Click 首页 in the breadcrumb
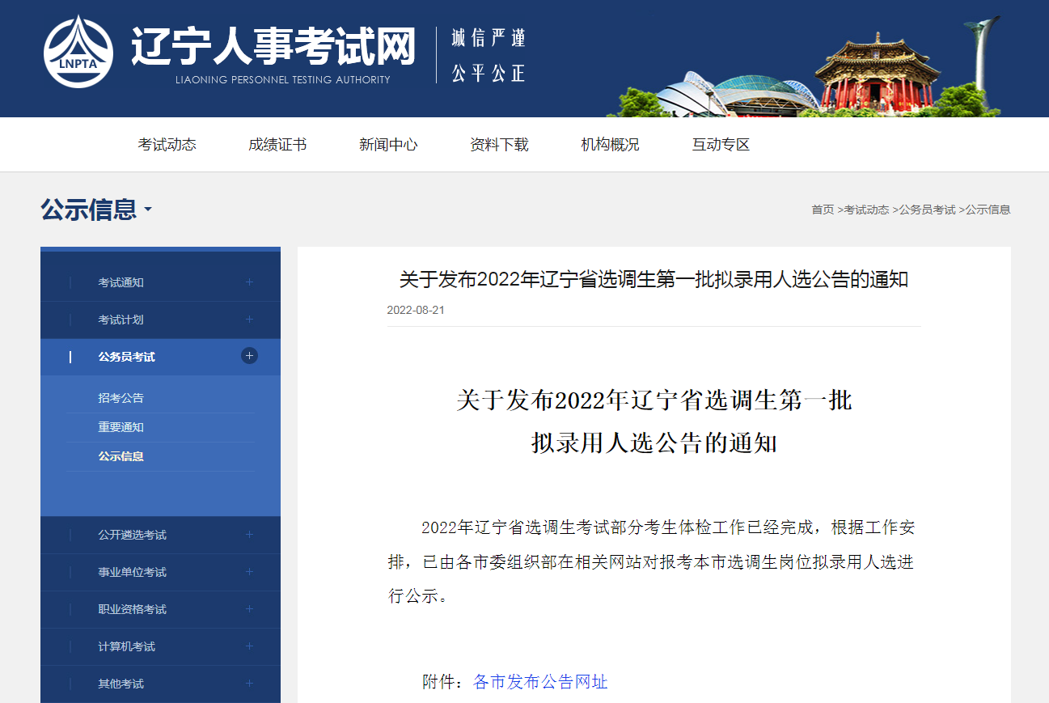Image resolution: width=1049 pixels, height=703 pixels. 822,210
